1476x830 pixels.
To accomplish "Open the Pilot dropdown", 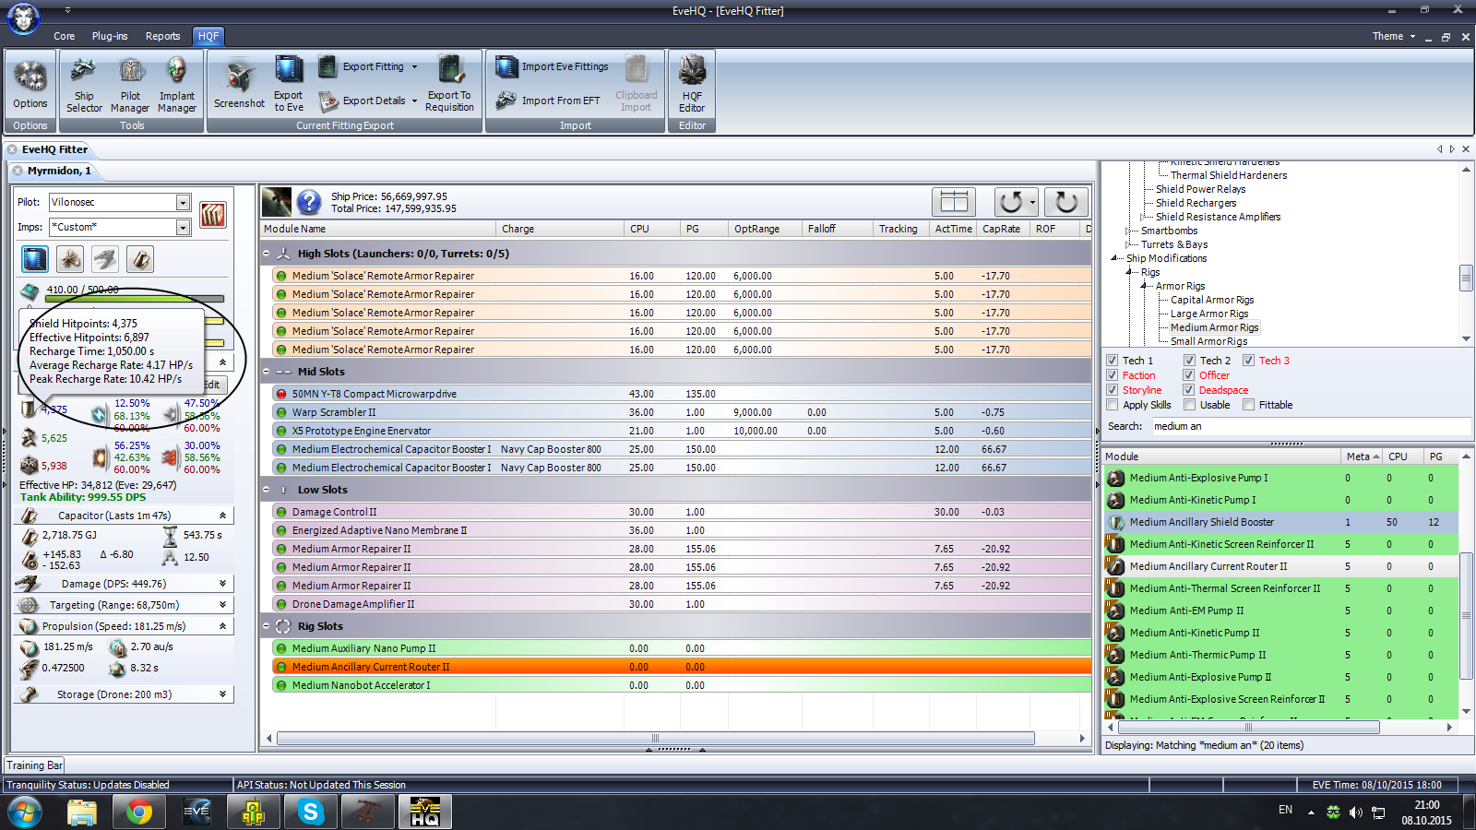I will 183,202.
